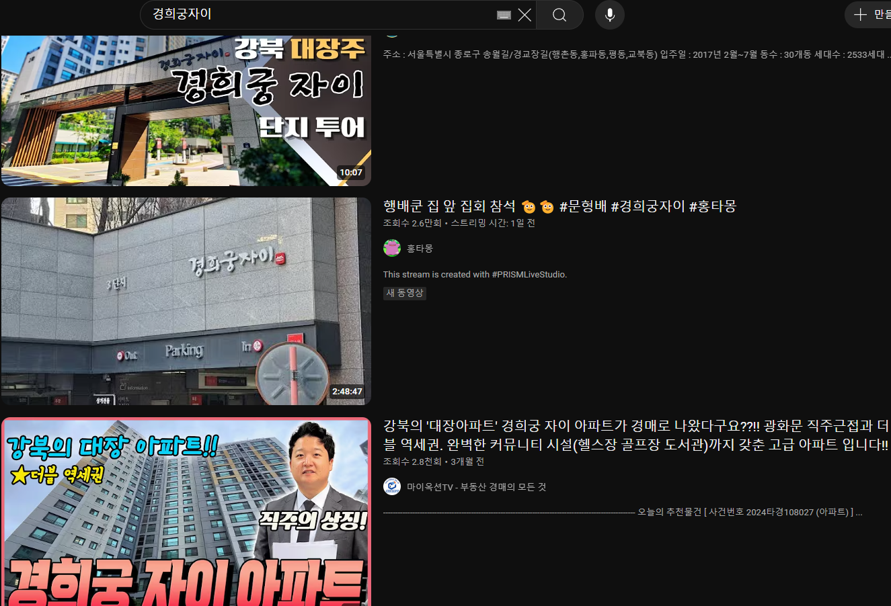The width and height of the screenshot is (891, 606).
Task: Visit the 홍타몽 channel name link
Action: (x=420, y=249)
